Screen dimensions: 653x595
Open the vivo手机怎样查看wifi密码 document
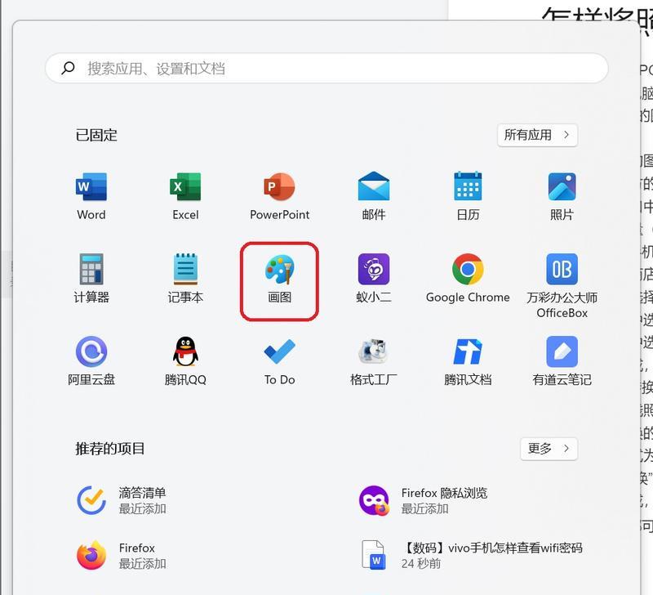click(x=471, y=556)
